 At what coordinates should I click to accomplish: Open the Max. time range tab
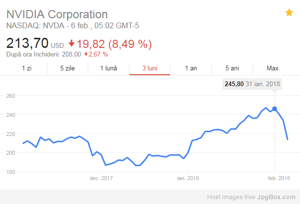pyautogui.click(x=273, y=68)
